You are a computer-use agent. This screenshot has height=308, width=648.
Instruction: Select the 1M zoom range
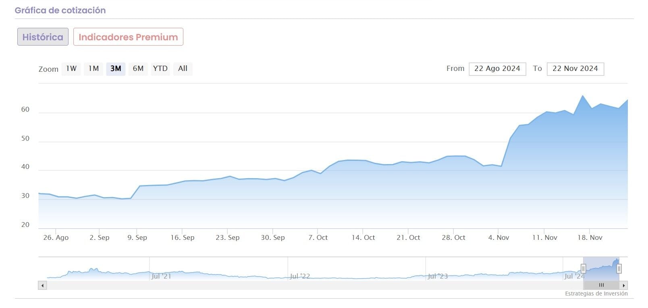click(93, 69)
